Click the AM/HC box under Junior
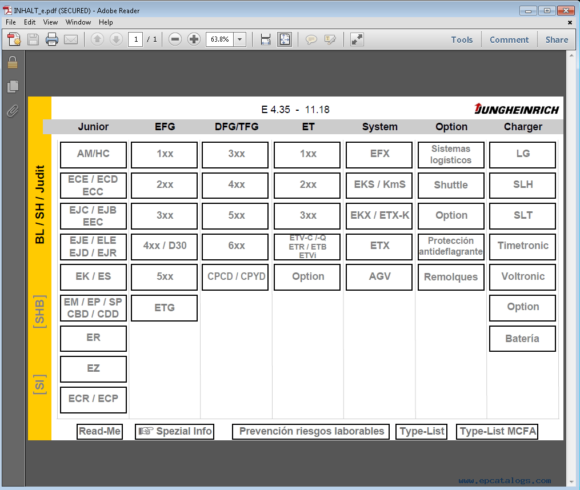The image size is (580, 490). point(93,155)
